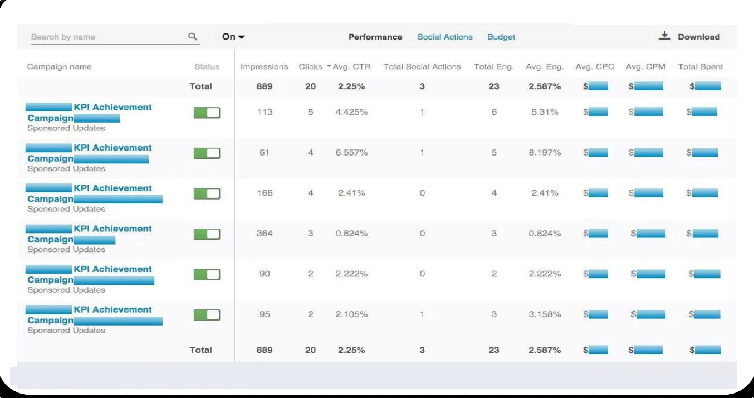The width and height of the screenshot is (754, 398).
Task: Sort by Clicks column arrow
Action: 329,66
